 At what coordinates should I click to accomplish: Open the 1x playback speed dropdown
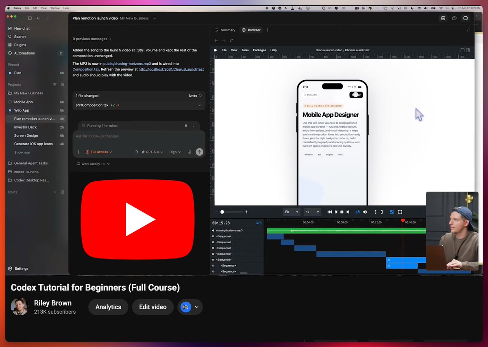(312, 212)
